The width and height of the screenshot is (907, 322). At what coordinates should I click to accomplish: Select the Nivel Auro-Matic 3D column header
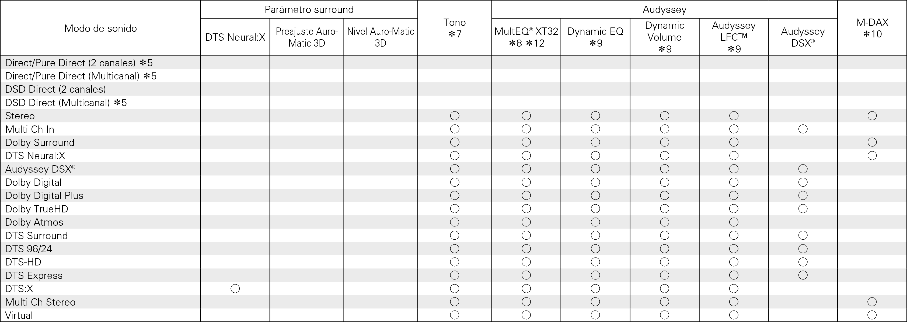(381, 37)
